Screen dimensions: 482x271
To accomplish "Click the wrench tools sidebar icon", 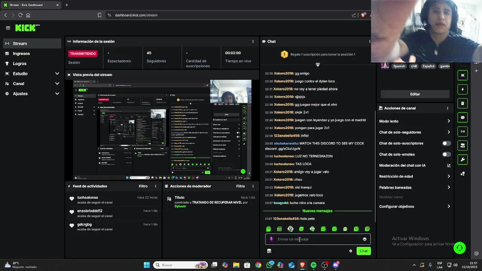I will [x=463, y=160].
